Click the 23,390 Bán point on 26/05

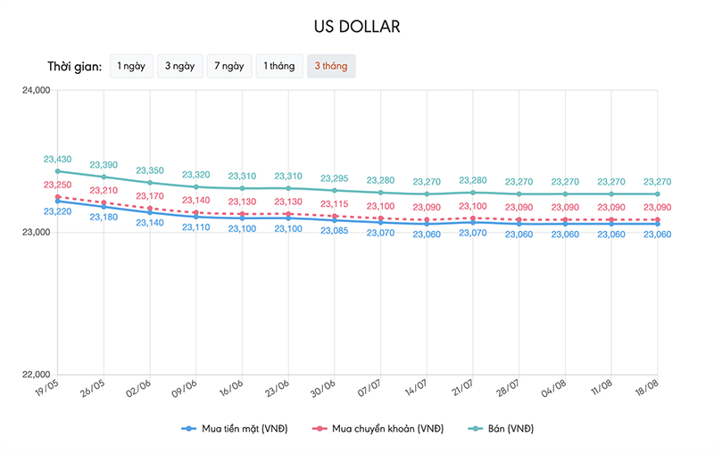click(x=104, y=177)
